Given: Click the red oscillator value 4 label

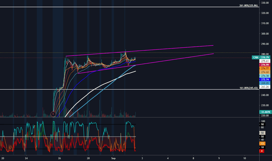Looking at the screenshot, I should [x=262, y=151].
